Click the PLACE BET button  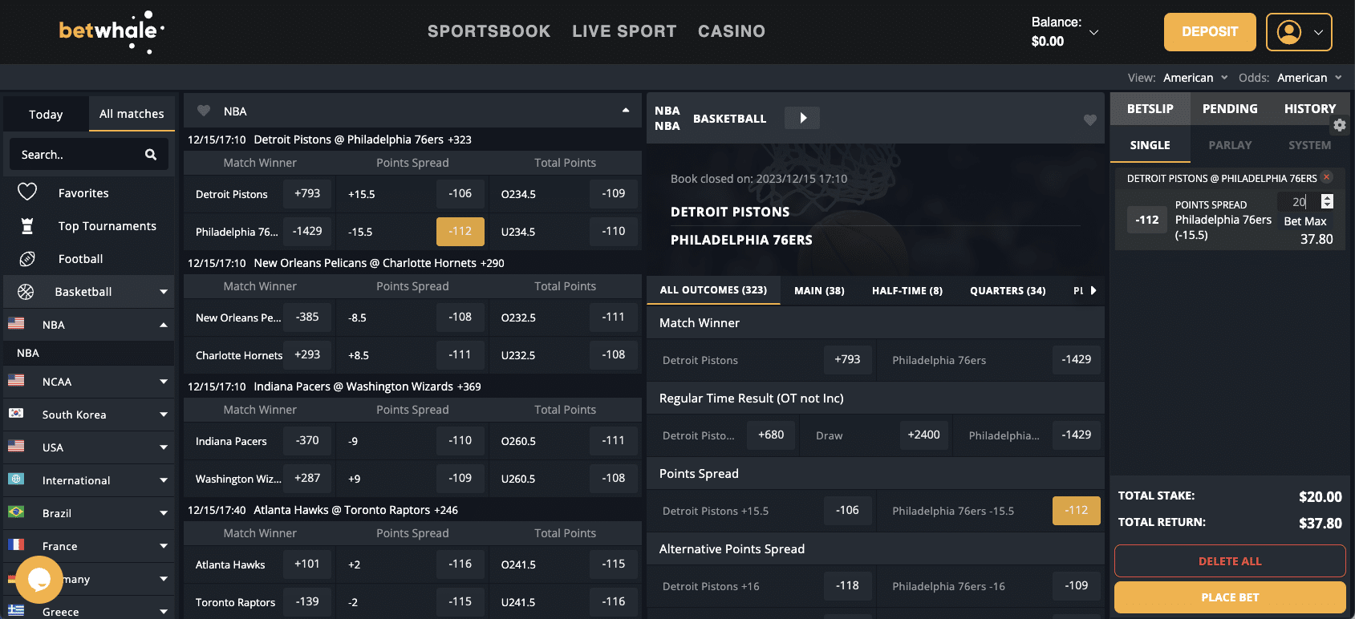1230,597
